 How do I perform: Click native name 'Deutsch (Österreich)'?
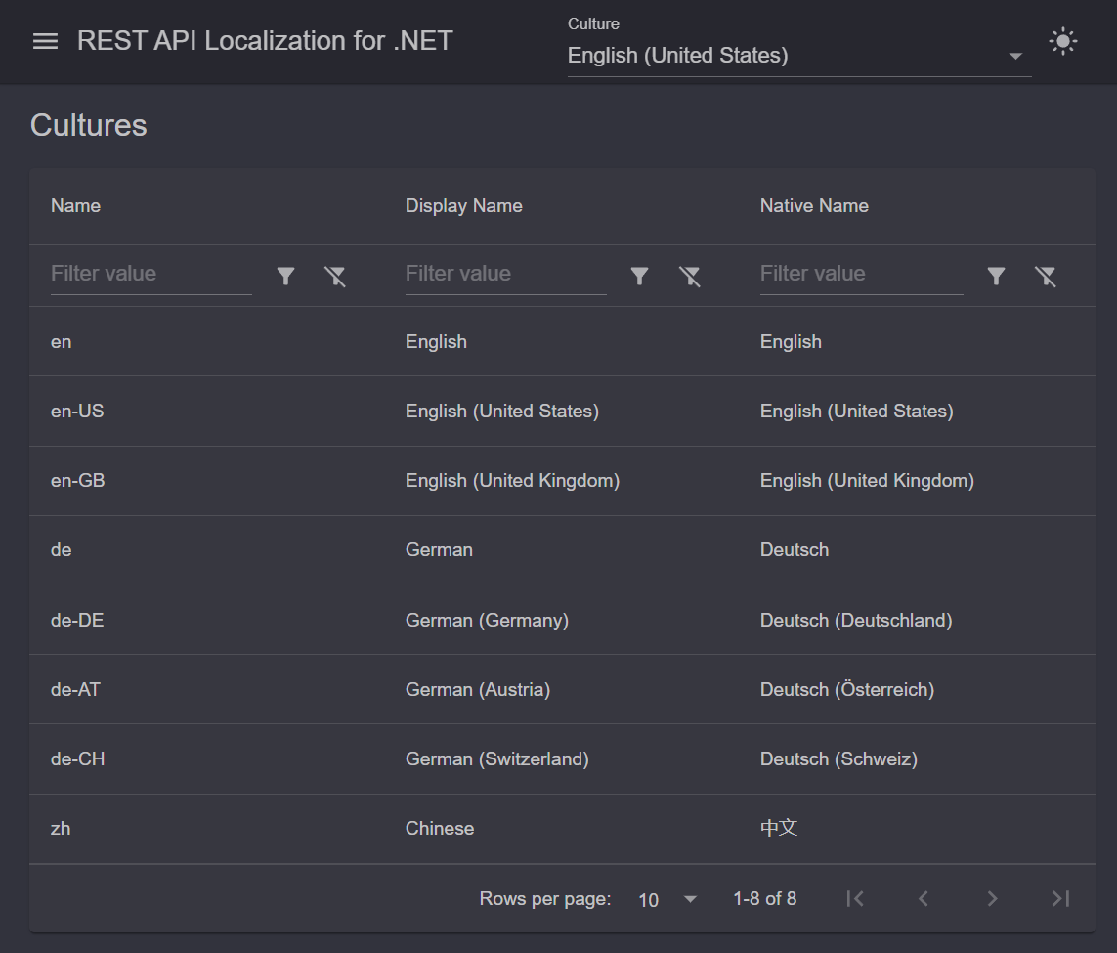[847, 689]
